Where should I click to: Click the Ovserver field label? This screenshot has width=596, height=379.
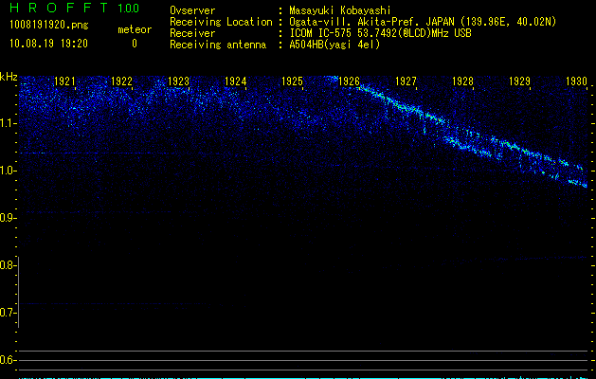tap(192, 10)
